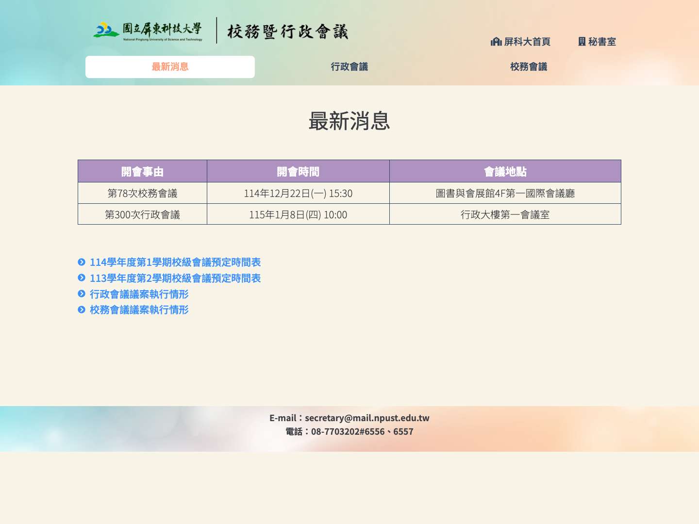Click the arrow icon before 113學年度 schedule link
The height and width of the screenshot is (524, 699).
81,278
